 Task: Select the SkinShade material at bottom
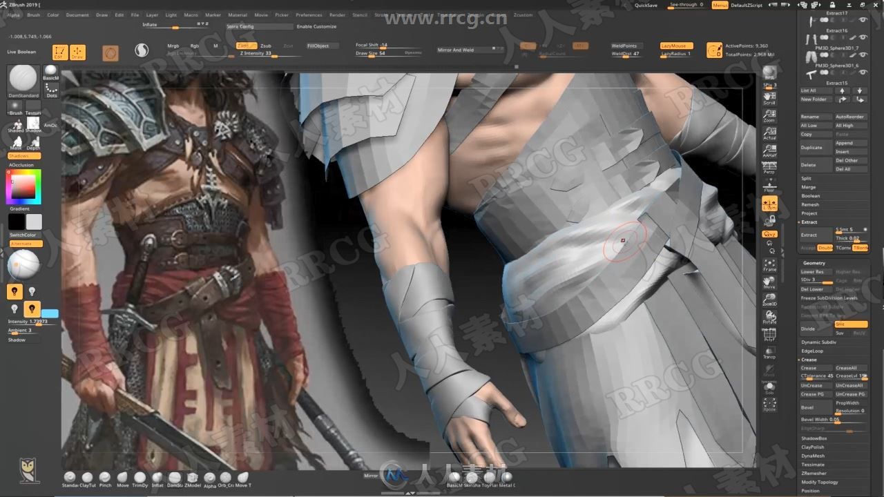pos(472,478)
